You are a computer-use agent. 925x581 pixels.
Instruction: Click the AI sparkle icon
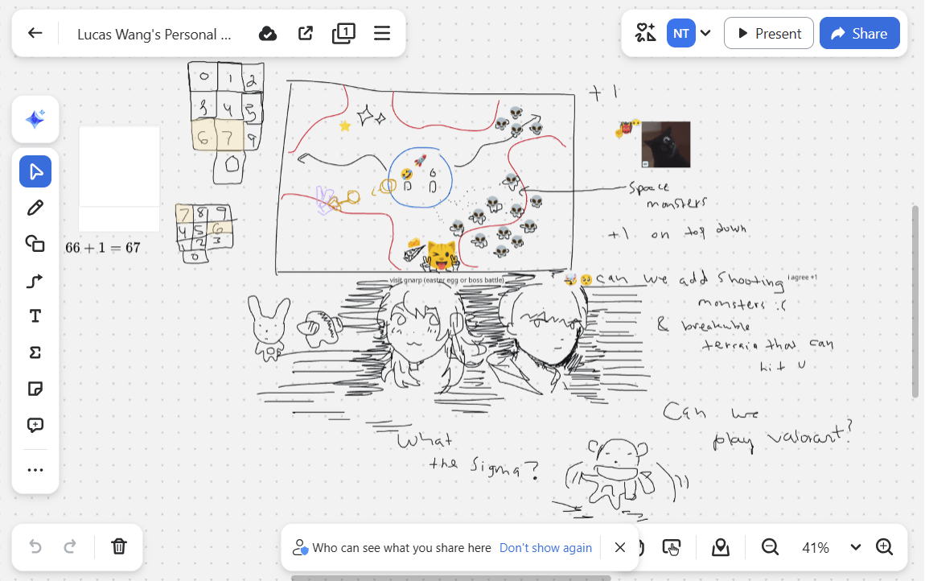[35, 120]
